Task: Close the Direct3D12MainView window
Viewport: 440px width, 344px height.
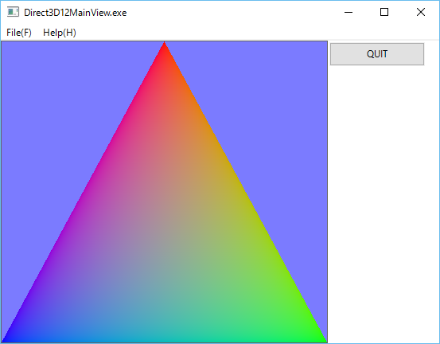Action: coord(421,13)
